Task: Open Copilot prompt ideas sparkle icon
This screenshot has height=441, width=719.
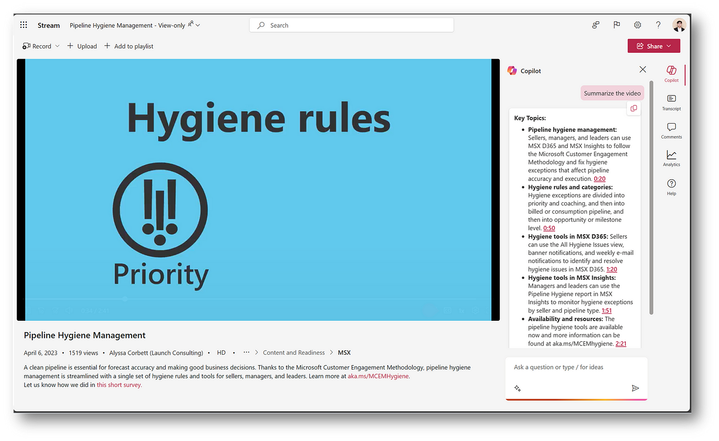Action: tap(518, 389)
